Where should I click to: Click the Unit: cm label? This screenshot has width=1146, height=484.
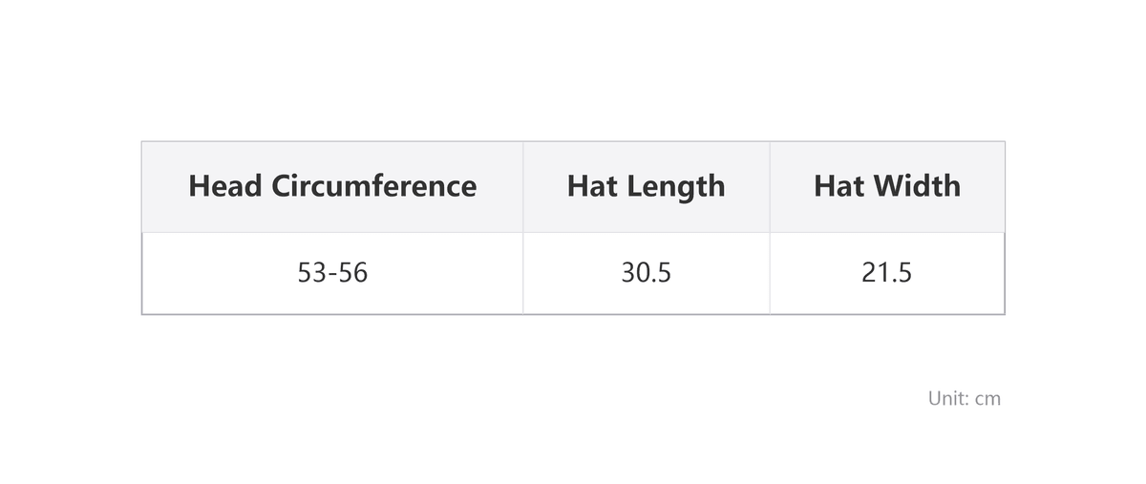[965, 398]
